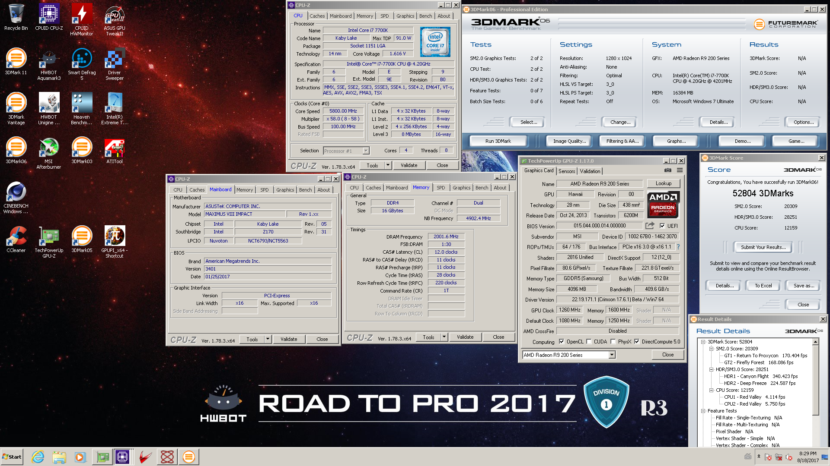Launch CCleaner desktop shortcut
The image size is (830, 466).
coord(16,239)
